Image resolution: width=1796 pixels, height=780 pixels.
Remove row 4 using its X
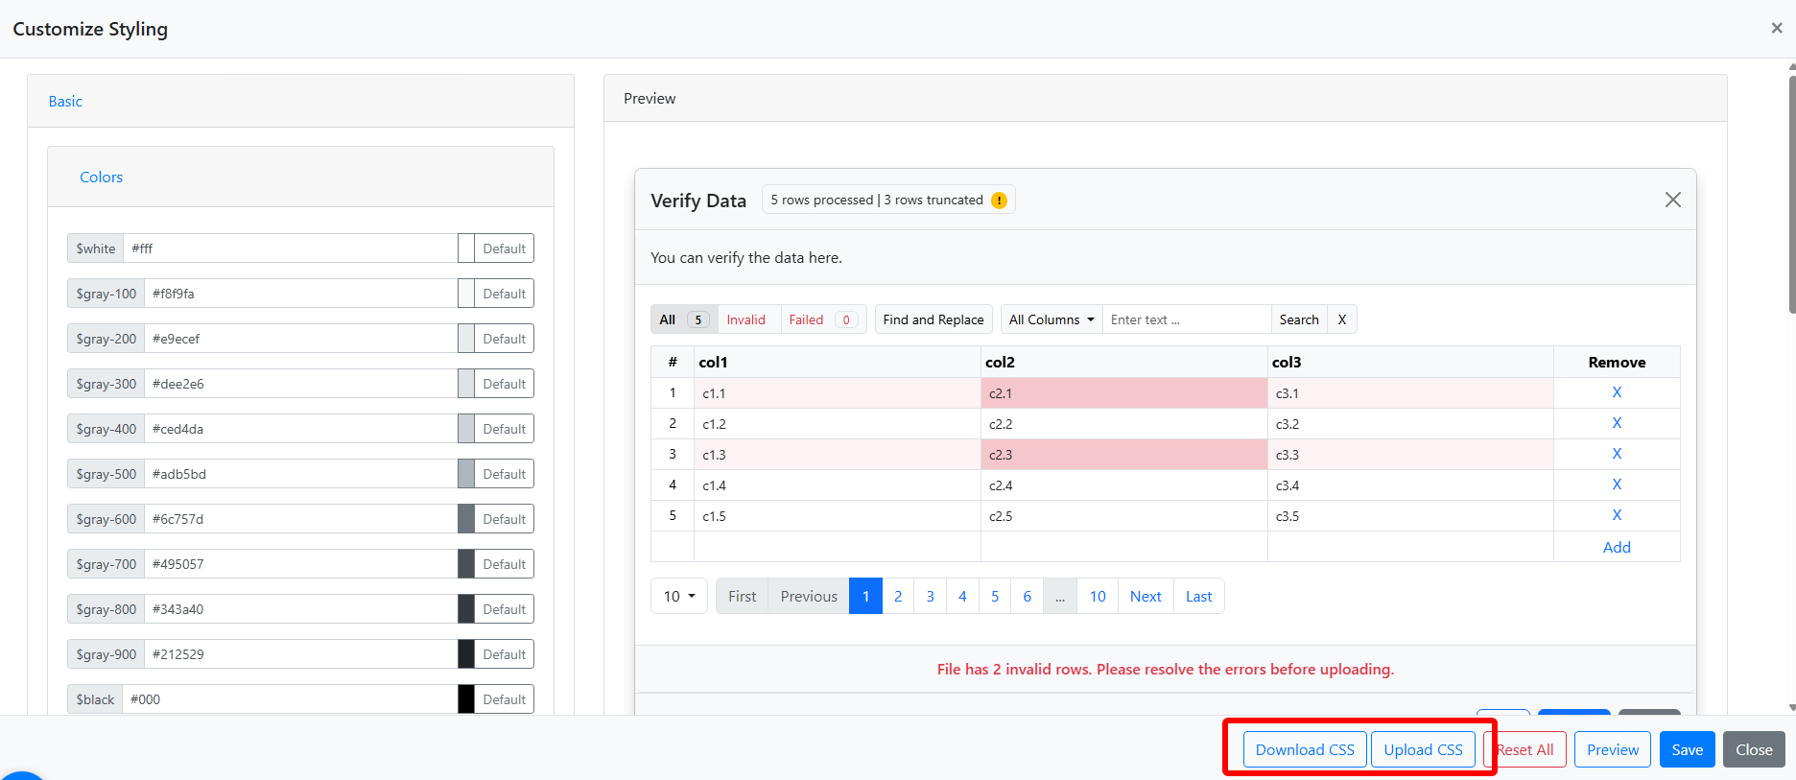tap(1617, 485)
